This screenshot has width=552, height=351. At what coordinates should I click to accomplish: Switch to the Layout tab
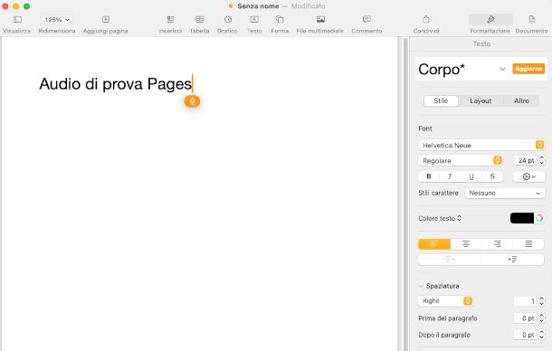click(x=481, y=100)
